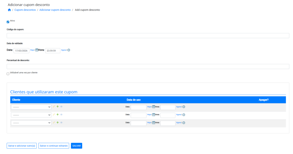This screenshot has width=293, height=154.
Task: Enable 'Utilizável uma vez por cliente' checkbox
Action: tap(8, 74)
